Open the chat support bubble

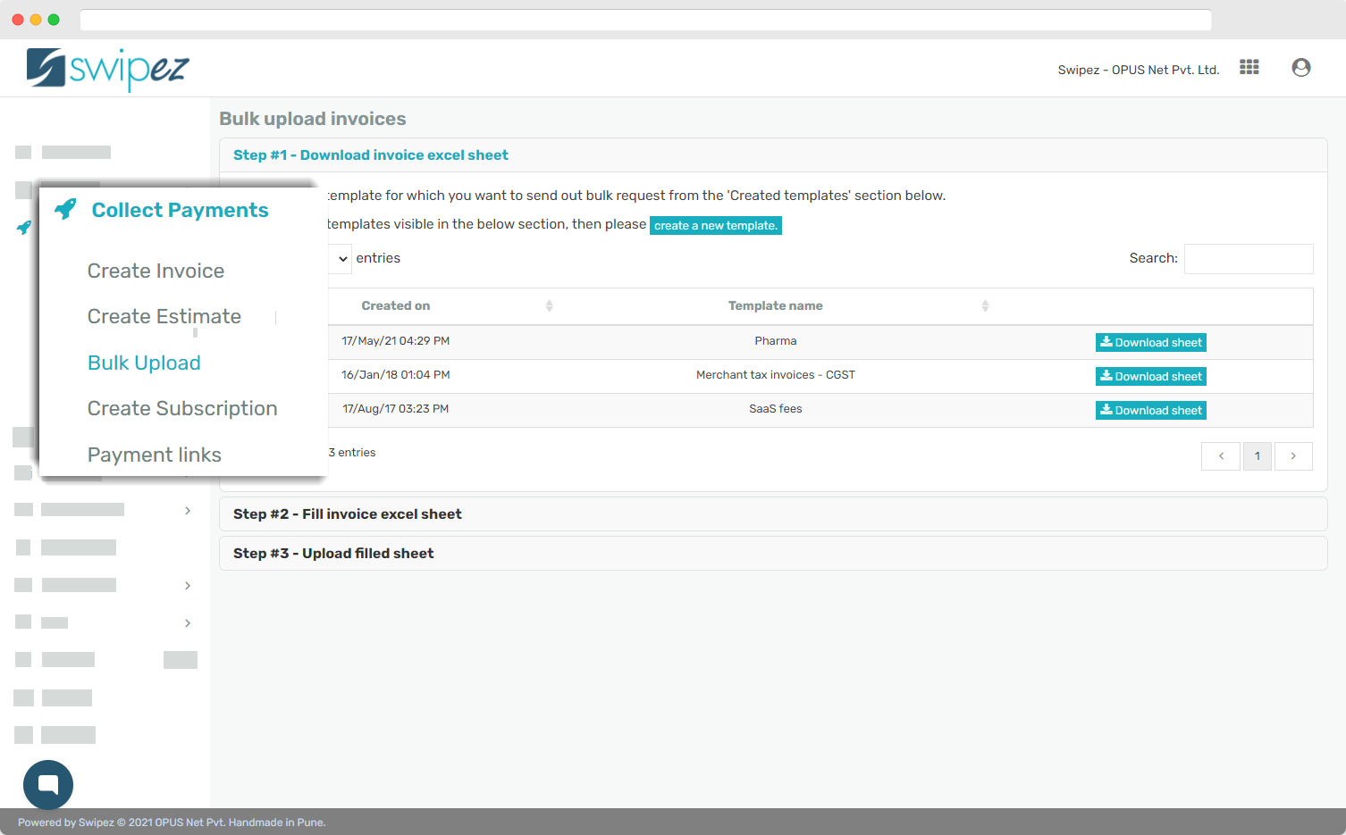(48, 784)
